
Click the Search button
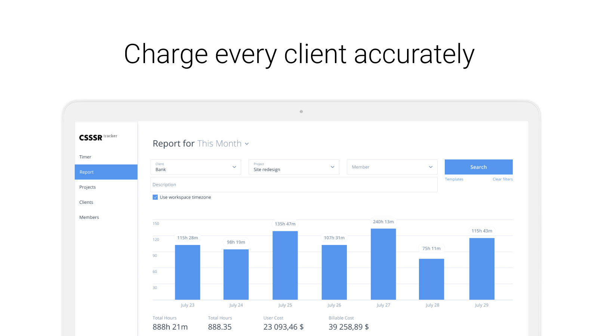click(x=478, y=167)
